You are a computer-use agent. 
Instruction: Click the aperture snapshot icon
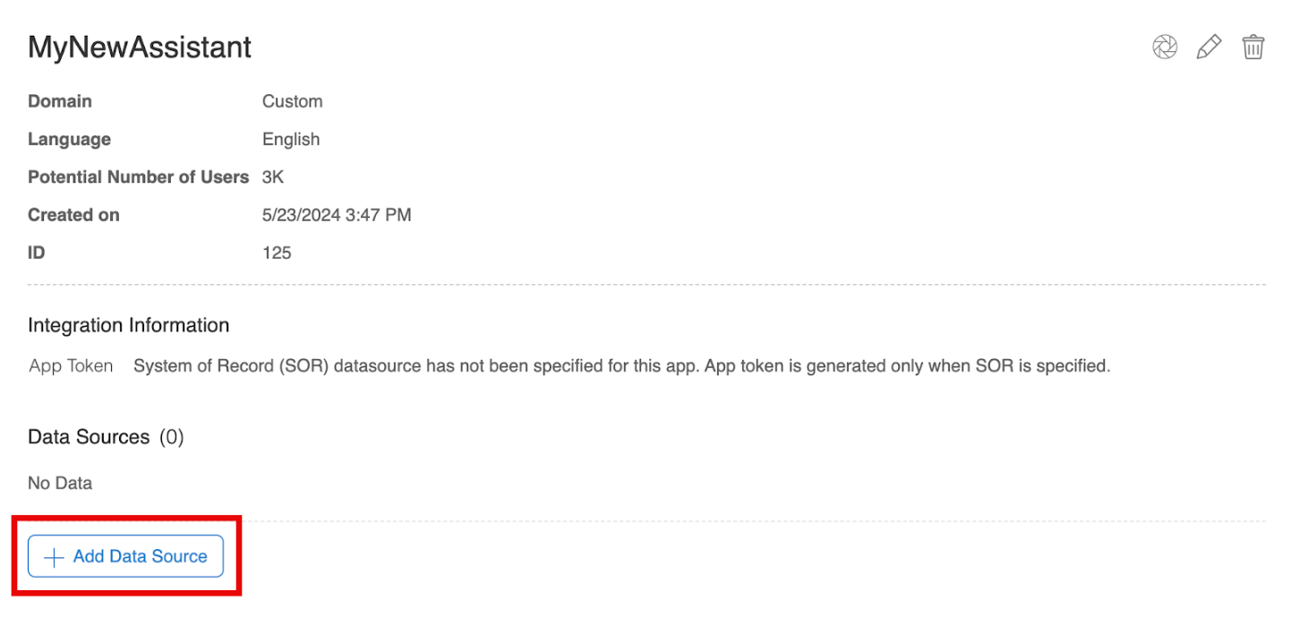(1165, 47)
